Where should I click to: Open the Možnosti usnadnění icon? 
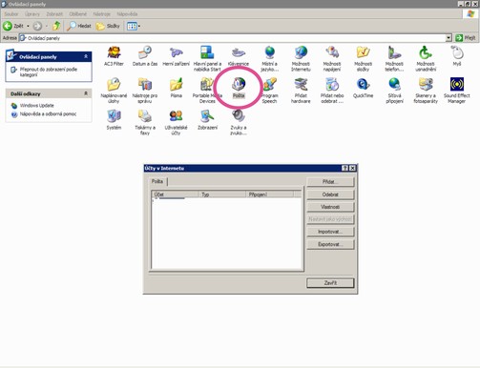click(x=426, y=58)
